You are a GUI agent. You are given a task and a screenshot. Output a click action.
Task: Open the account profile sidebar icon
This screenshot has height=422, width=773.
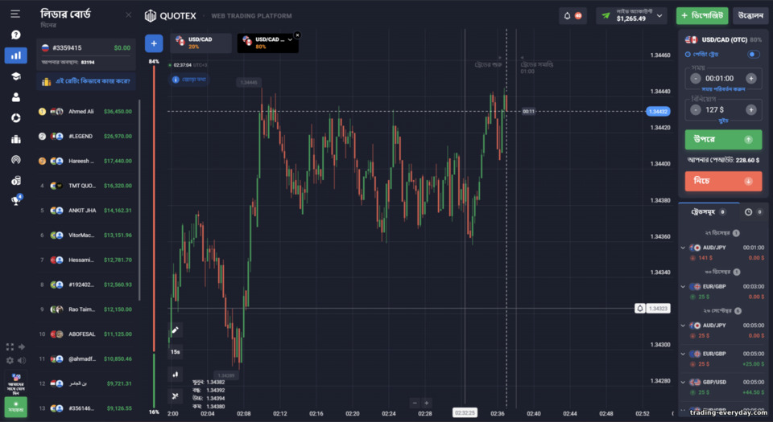[x=16, y=97]
